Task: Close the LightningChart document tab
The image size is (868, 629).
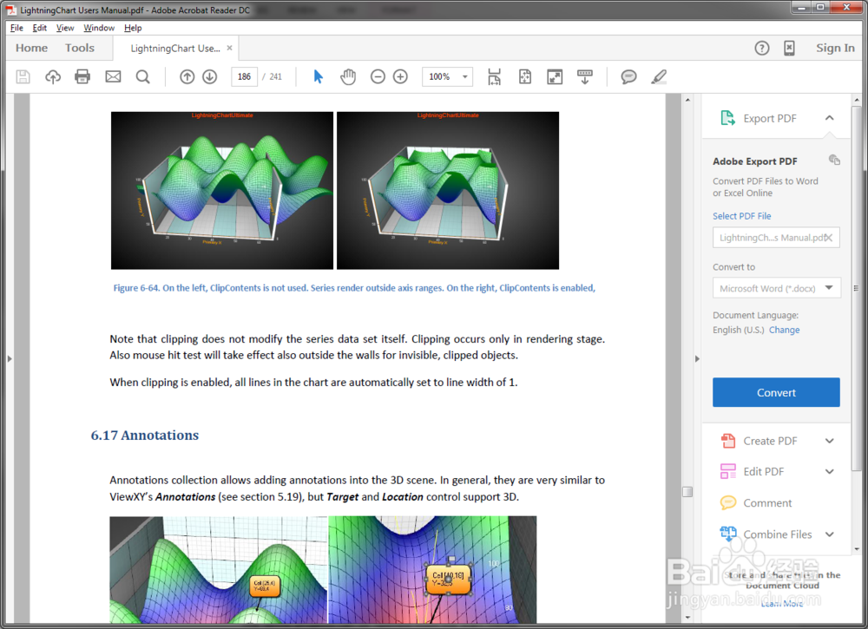Action: click(230, 48)
